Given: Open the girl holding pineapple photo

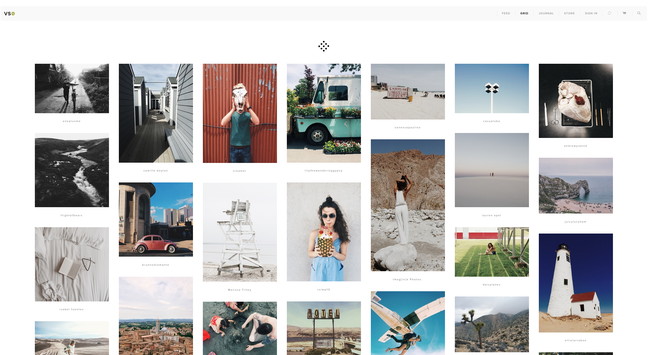Looking at the screenshot, I should [x=324, y=232].
